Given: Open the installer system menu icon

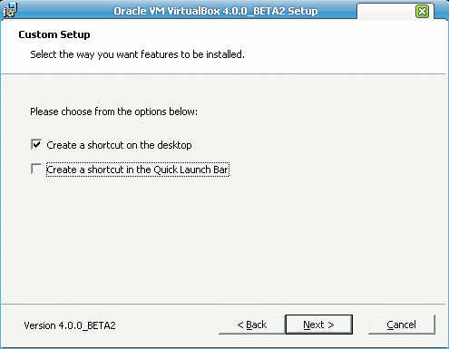Looking at the screenshot, I should click(10, 10).
